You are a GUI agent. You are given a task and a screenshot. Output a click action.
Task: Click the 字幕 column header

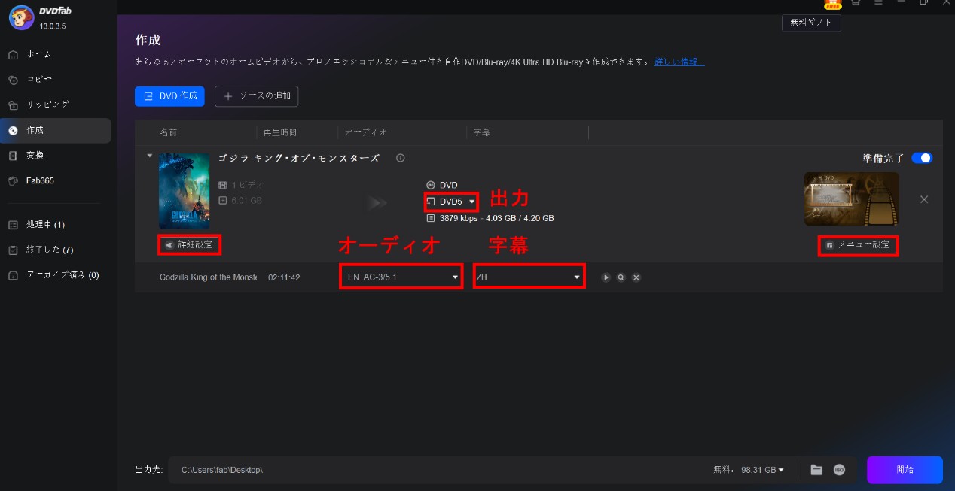click(482, 132)
